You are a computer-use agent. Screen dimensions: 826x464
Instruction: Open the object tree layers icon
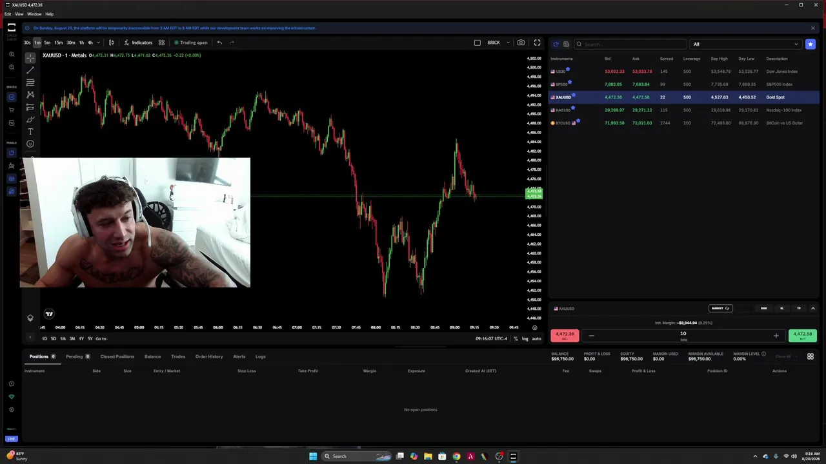pyautogui.click(x=30, y=318)
